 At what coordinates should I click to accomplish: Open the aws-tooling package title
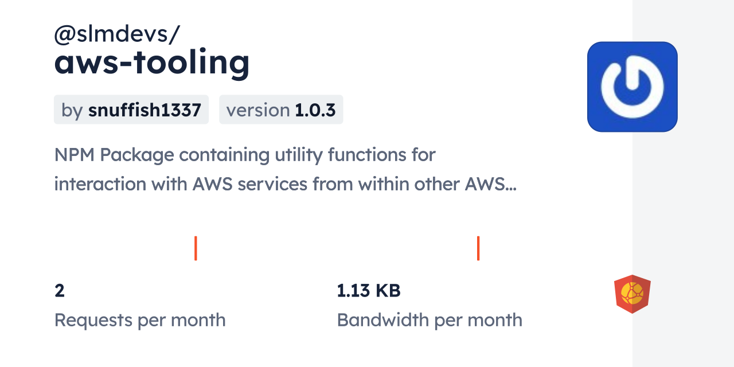pyautogui.click(x=152, y=62)
